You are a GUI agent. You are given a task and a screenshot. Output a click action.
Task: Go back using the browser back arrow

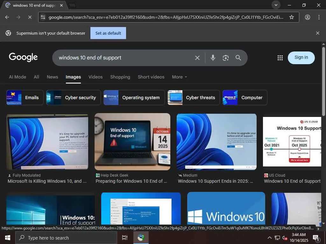point(7,17)
